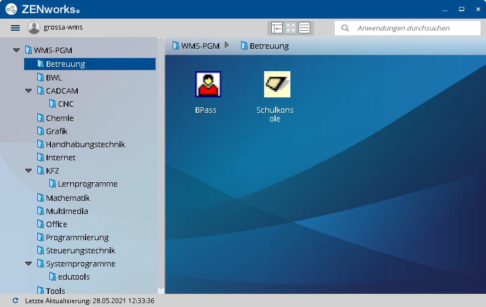Viewport: 486px width, 307px height.
Task: Collapse the CADCAM folder
Action: [x=28, y=91]
